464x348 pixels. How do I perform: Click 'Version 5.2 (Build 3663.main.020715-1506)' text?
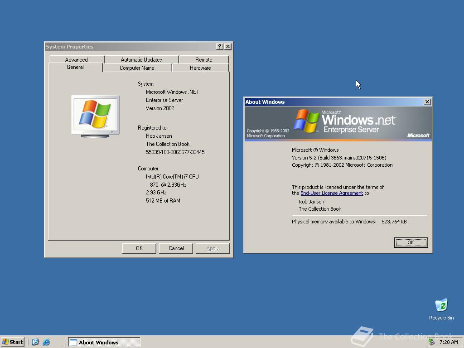pyautogui.click(x=339, y=158)
